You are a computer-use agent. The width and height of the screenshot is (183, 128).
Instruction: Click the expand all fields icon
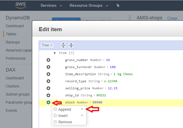pos(63,45)
